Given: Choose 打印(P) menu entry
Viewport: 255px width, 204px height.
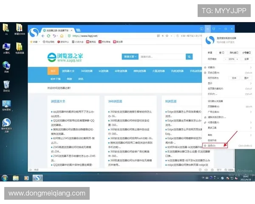Looking at the screenshot, I should pyautogui.click(x=228, y=94).
